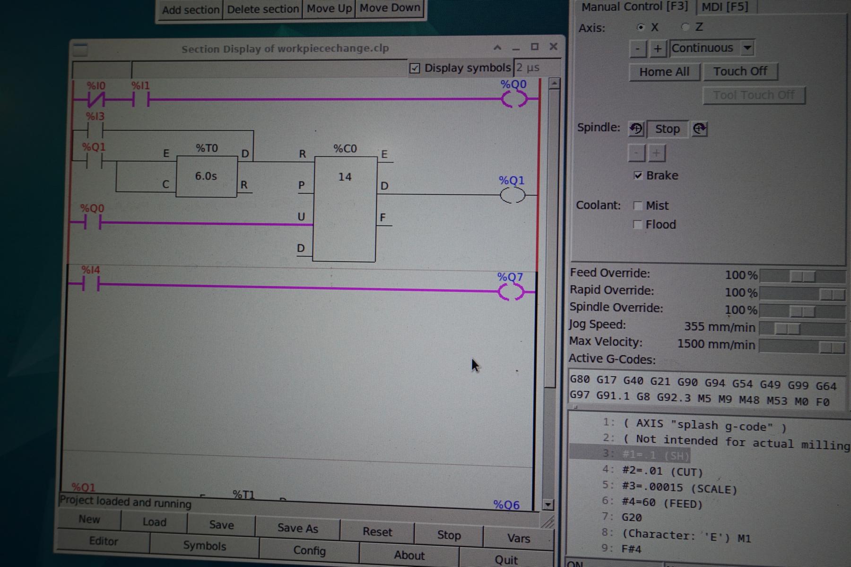
Task: Click the spindle clockwise rotation icon
Action: (x=699, y=129)
